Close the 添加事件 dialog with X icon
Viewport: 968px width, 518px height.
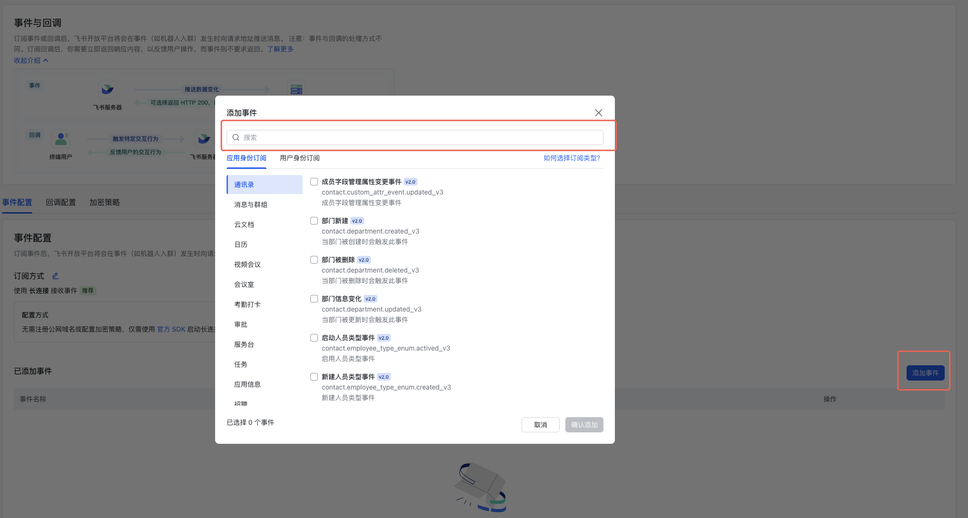click(x=598, y=113)
